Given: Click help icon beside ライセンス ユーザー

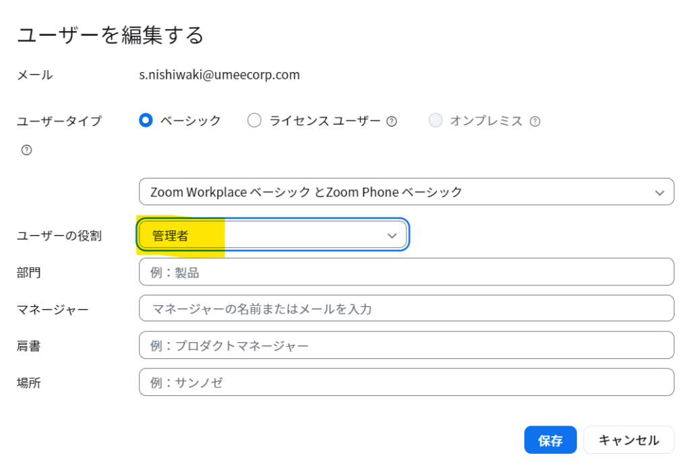Looking at the screenshot, I should pos(391,121).
